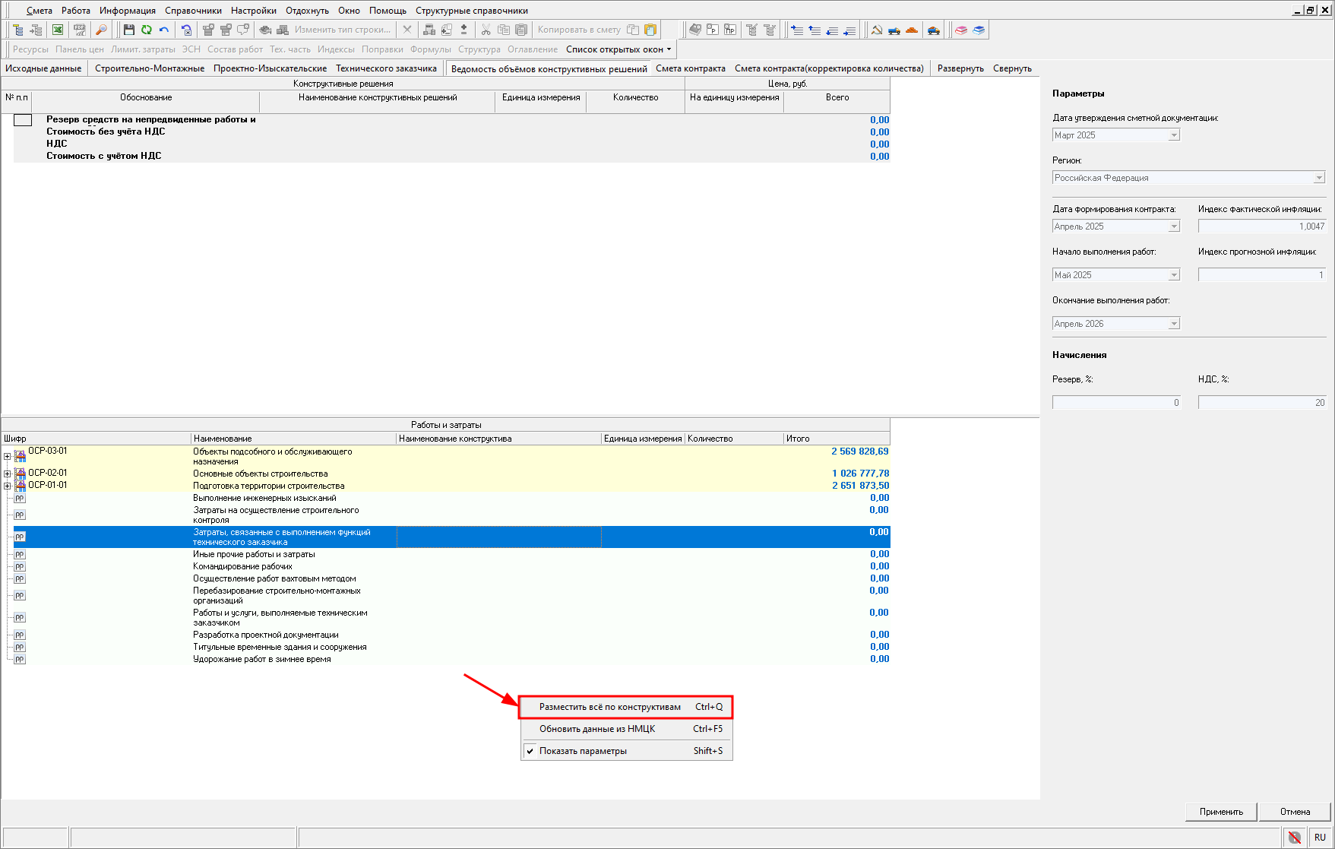Click the PDF export icon
The height and width of the screenshot is (849, 1335).
79,30
